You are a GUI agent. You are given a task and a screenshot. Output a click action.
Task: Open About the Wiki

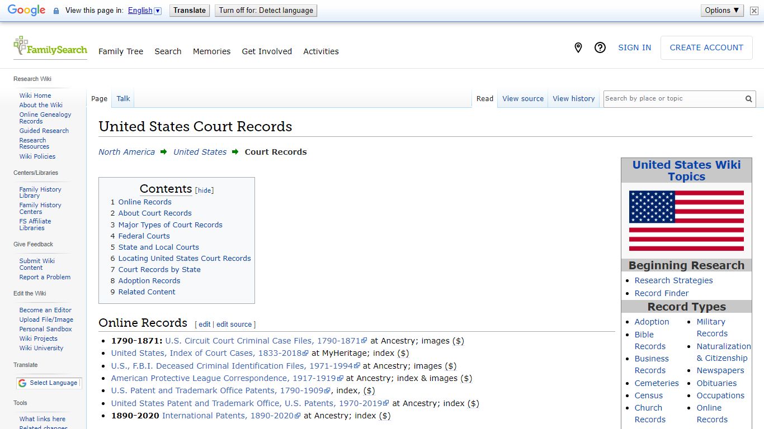tap(41, 105)
